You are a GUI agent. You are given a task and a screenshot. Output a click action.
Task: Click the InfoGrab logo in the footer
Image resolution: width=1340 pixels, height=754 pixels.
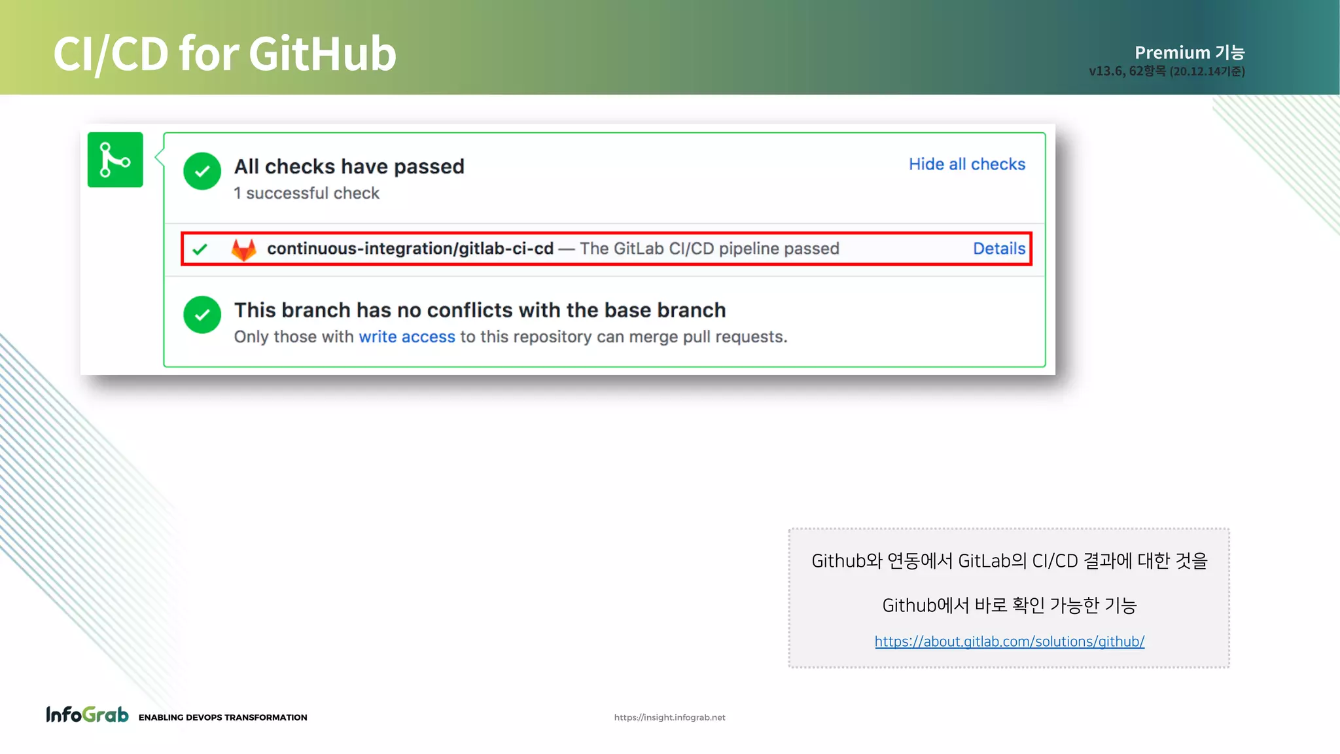(x=87, y=714)
